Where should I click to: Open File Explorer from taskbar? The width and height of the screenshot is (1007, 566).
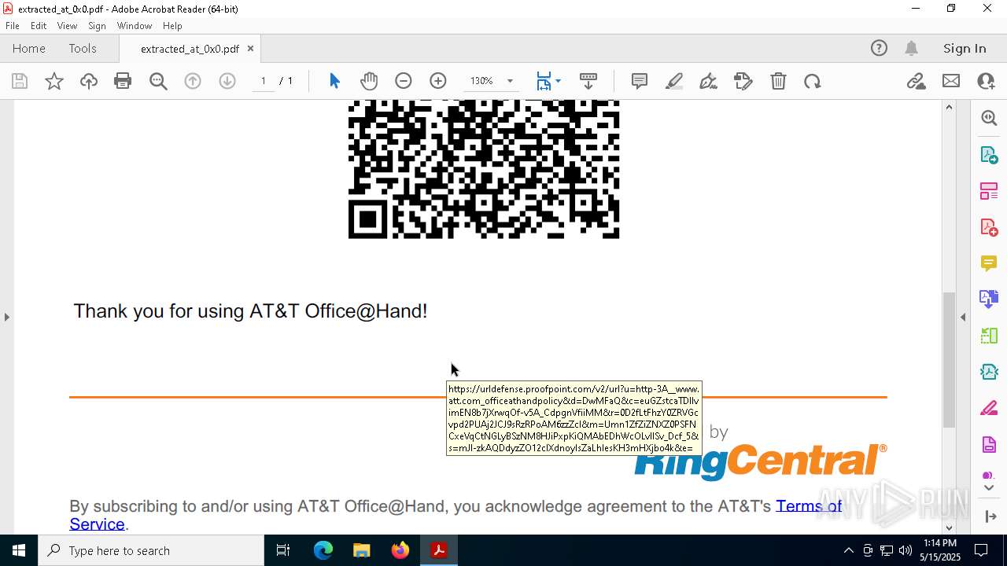(x=361, y=550)
